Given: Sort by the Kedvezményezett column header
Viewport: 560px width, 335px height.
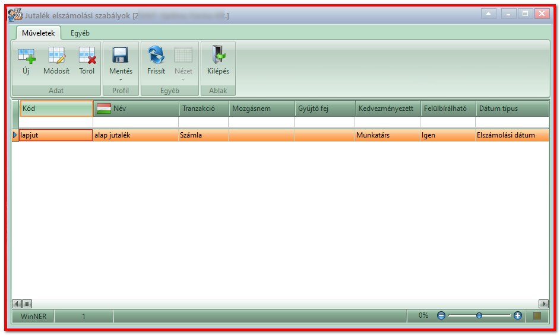Looking at the screenshot, I should click(x=388, y=109).
